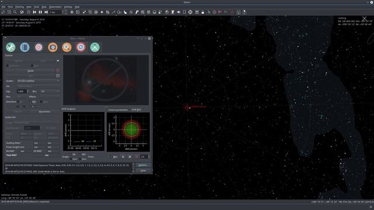This screenshot has width=374, height=210.
Task: Click the crosshair circle icon in toolbar
Action: [191, 12]
